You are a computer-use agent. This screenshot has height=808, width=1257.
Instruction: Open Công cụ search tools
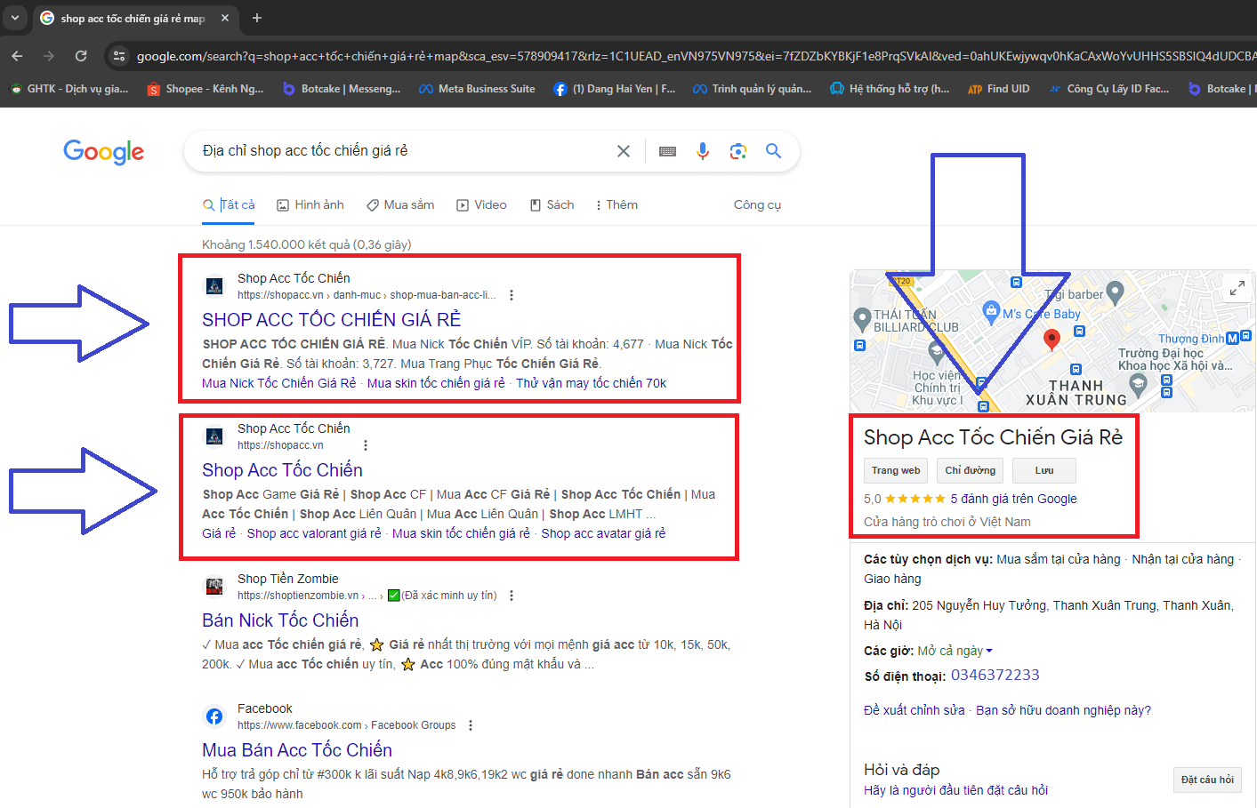point(757,204)
